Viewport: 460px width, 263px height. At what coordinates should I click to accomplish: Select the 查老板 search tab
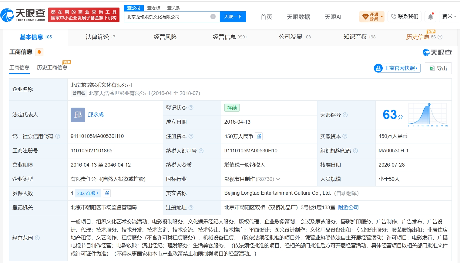(154, 8)
